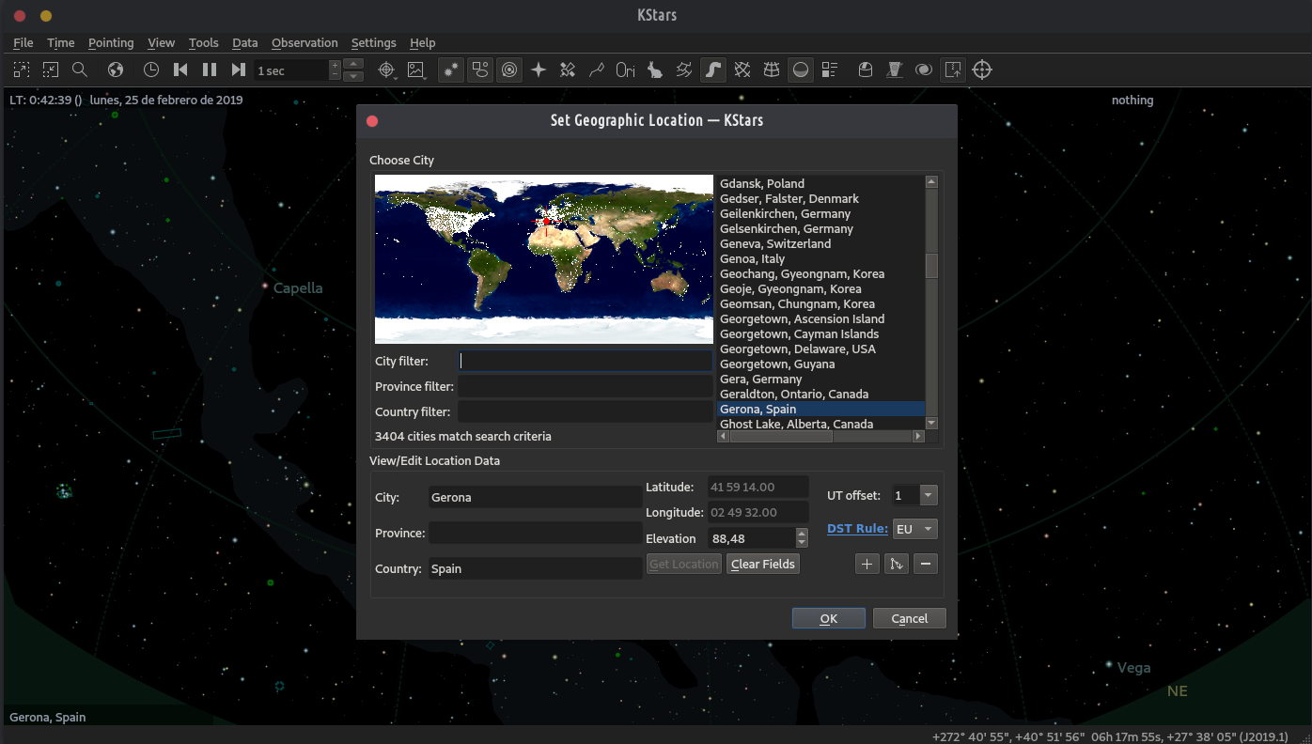Open the Set Time clock icon
This screenshot has height=744, width=1312.
(x=151, y=70)
